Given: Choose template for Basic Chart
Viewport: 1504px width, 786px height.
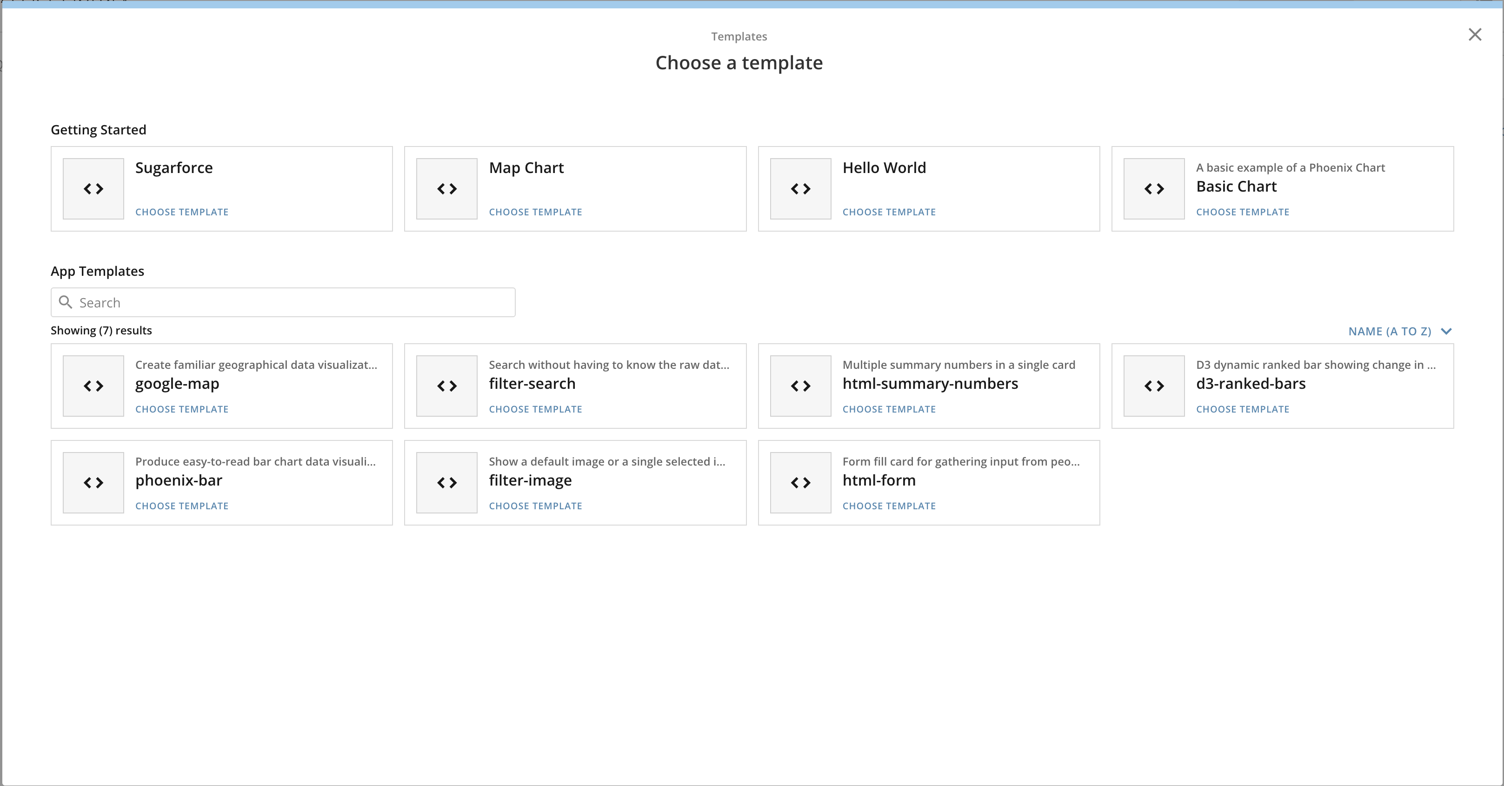Looking at the screenshot, I should pyautogui.click(x=1243, y=212).
